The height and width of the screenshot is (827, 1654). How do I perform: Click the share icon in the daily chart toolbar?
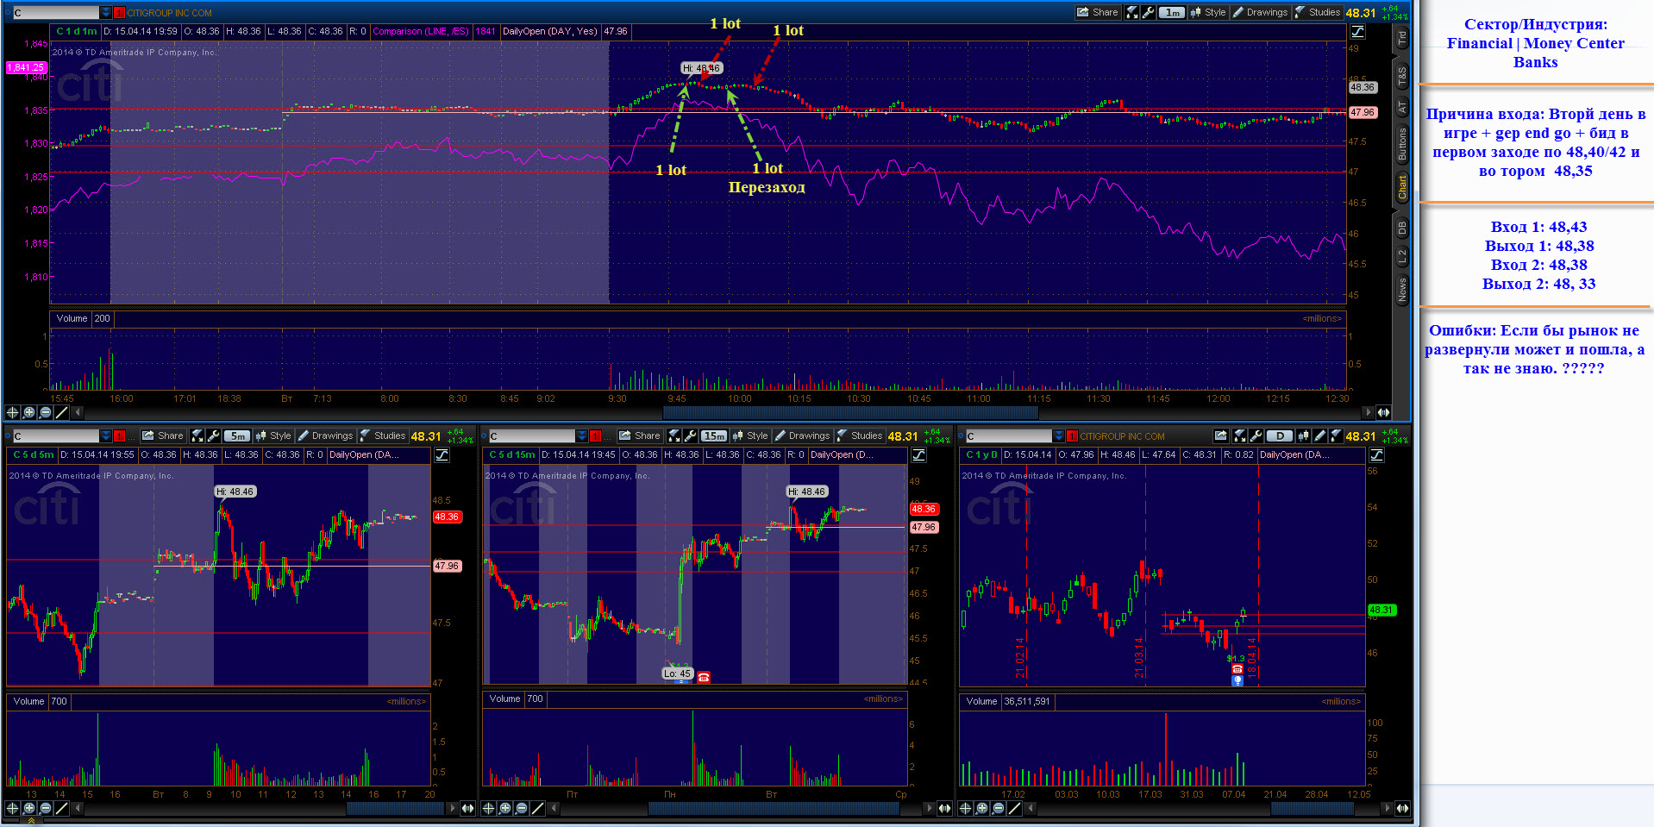tap(1220, 435)
